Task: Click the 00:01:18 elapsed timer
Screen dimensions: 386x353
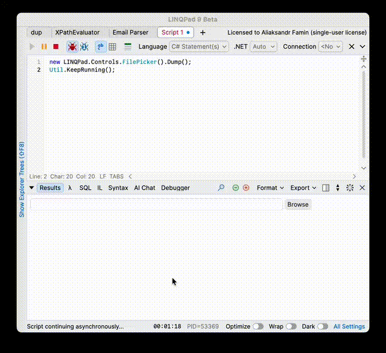Action: point(167,326)
